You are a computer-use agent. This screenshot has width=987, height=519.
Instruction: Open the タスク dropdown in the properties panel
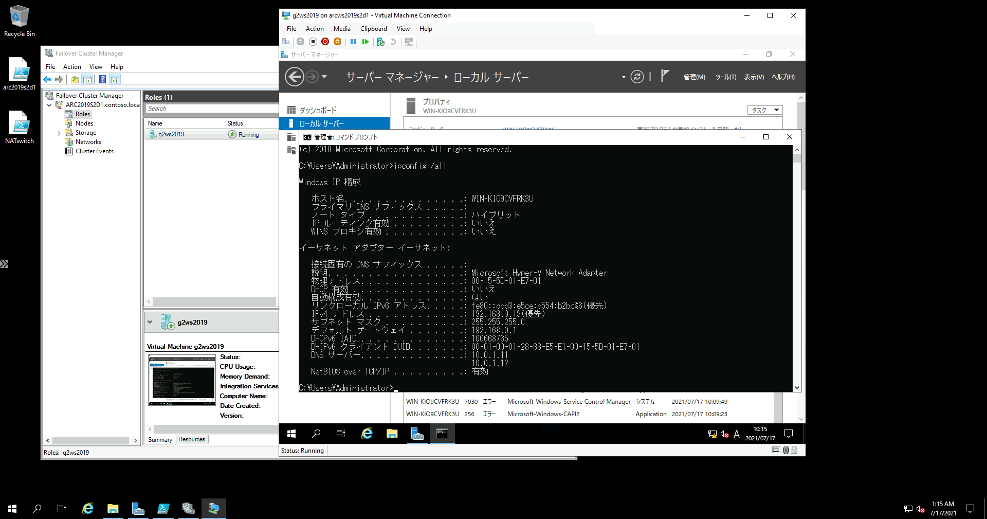765,110
